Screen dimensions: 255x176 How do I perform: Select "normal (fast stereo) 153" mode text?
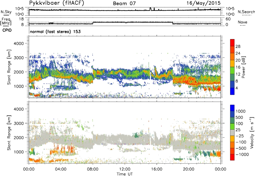(x=55, y=31)
